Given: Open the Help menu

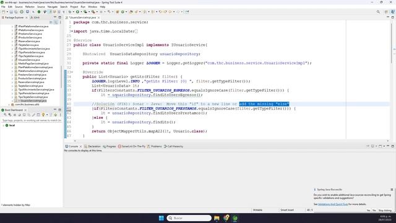Looking at the screenshot, I should 102,7.
